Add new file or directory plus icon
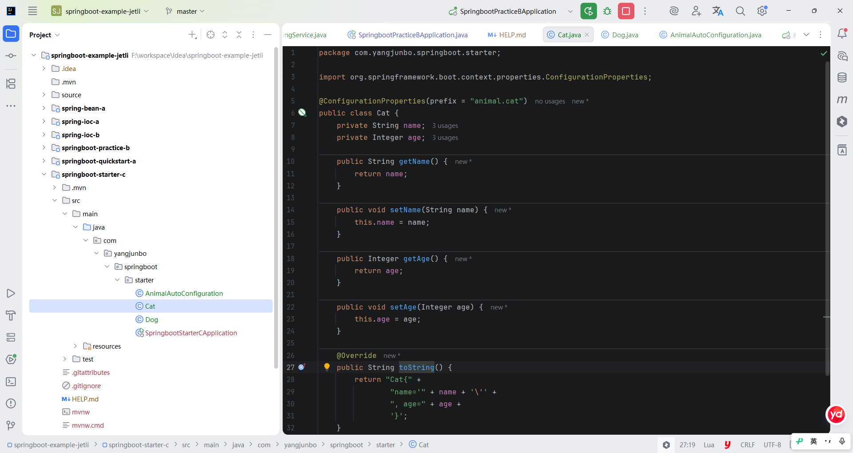The image size is (853, 453). [x=192, y=35]
